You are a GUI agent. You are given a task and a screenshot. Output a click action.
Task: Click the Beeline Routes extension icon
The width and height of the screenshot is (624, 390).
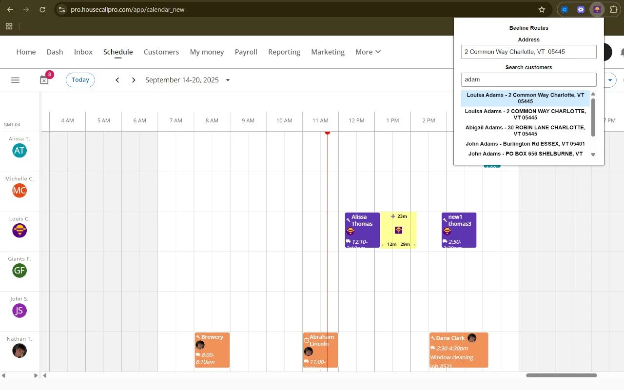pyautogui.click(x=597, y=9)
